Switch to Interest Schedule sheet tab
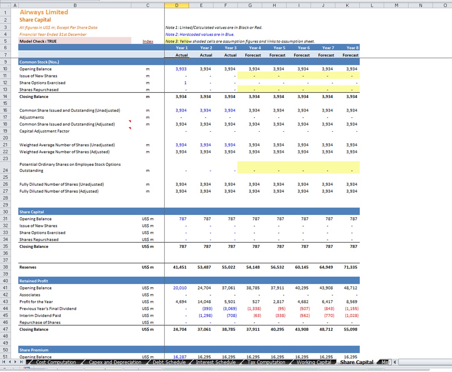The height and width of the screenshot is (372, 452). (x=216, y=362)
